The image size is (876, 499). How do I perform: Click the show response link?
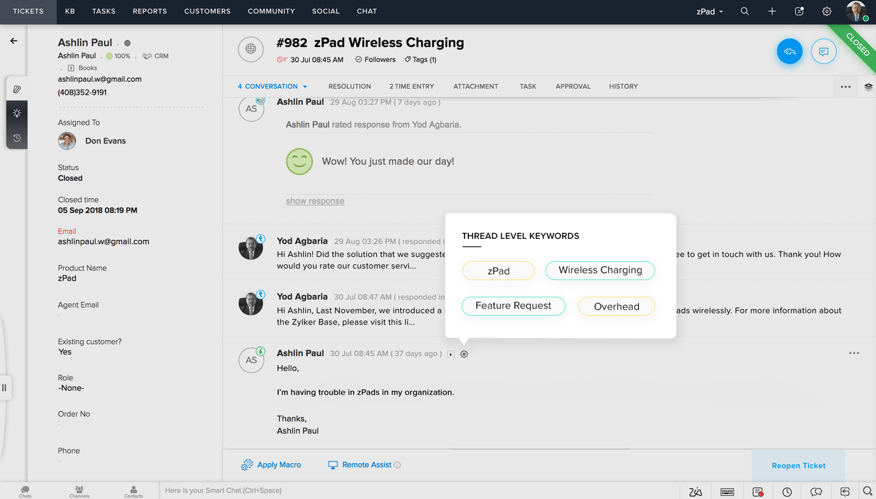pos(315,201)
